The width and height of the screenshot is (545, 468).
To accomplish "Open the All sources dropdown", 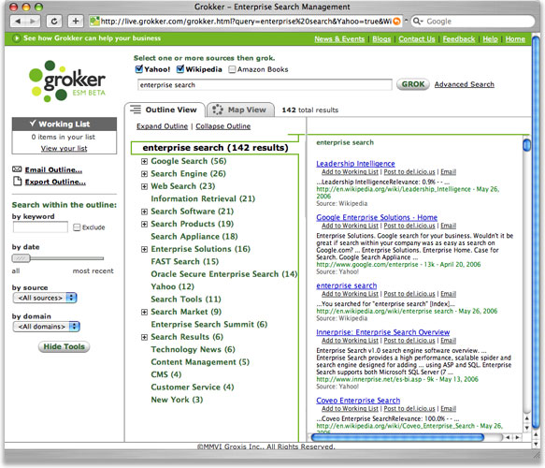I will coord(45,298).
